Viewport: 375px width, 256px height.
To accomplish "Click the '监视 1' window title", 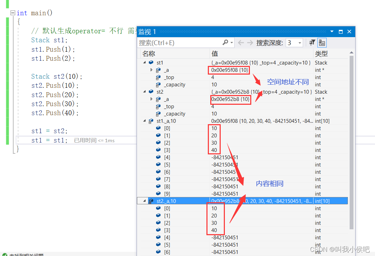I will (147, 32).
